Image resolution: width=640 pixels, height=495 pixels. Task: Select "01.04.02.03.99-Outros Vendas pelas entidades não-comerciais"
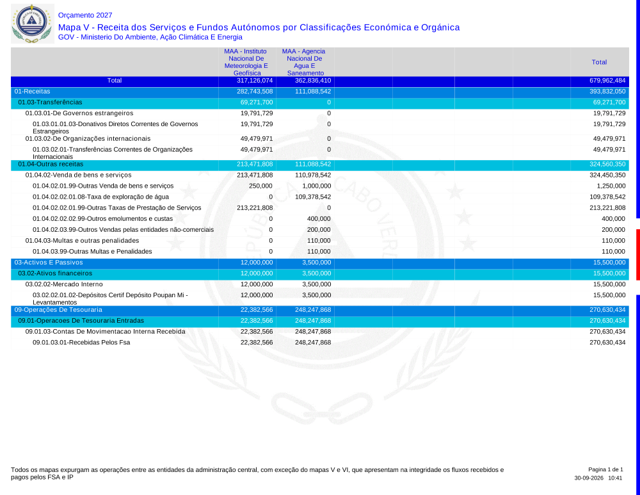124,230
